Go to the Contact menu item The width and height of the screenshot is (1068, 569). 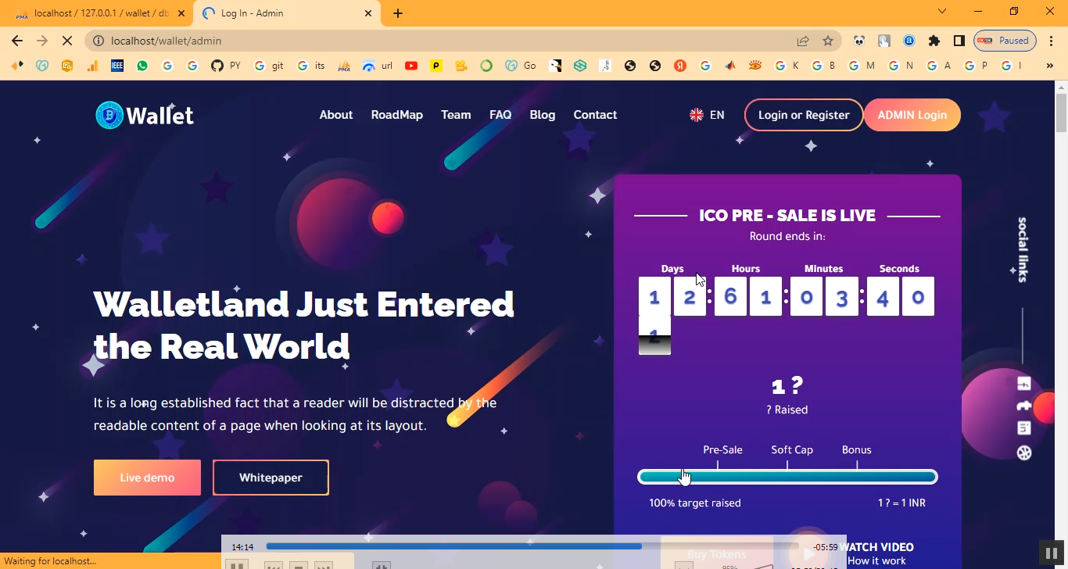click(x=595, y=115)
